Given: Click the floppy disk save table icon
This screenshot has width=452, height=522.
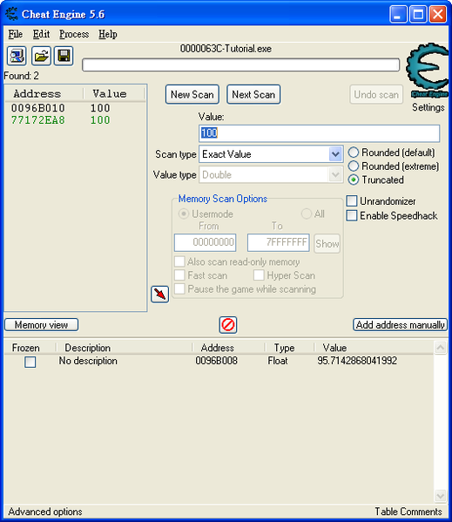Looking at the screenshot, I should 64,56.
